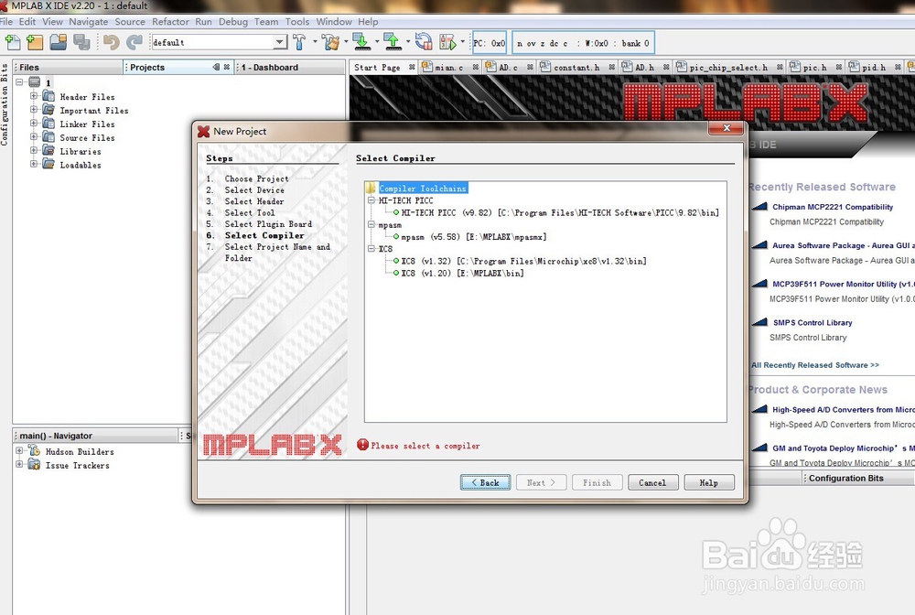Click Make and Program Device download icon
Viewport: 915px width, 615px height.
(361, 42)
